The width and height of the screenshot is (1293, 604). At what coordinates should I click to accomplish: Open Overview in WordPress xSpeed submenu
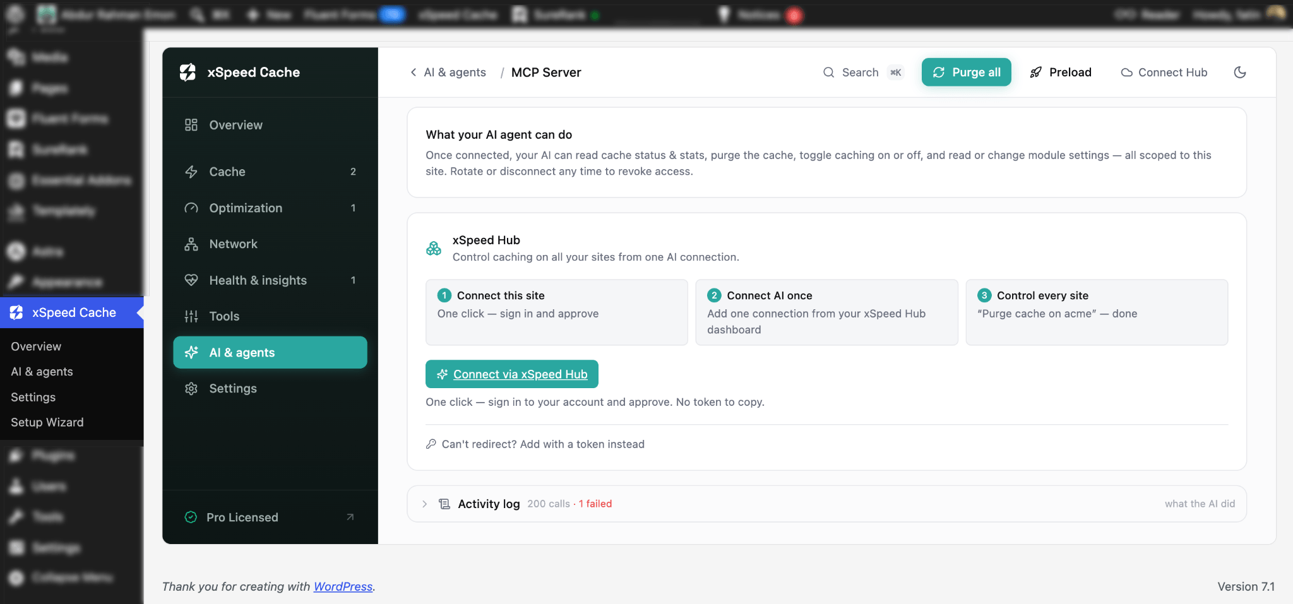36,346
